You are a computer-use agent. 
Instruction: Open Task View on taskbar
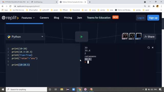(56, 89)
